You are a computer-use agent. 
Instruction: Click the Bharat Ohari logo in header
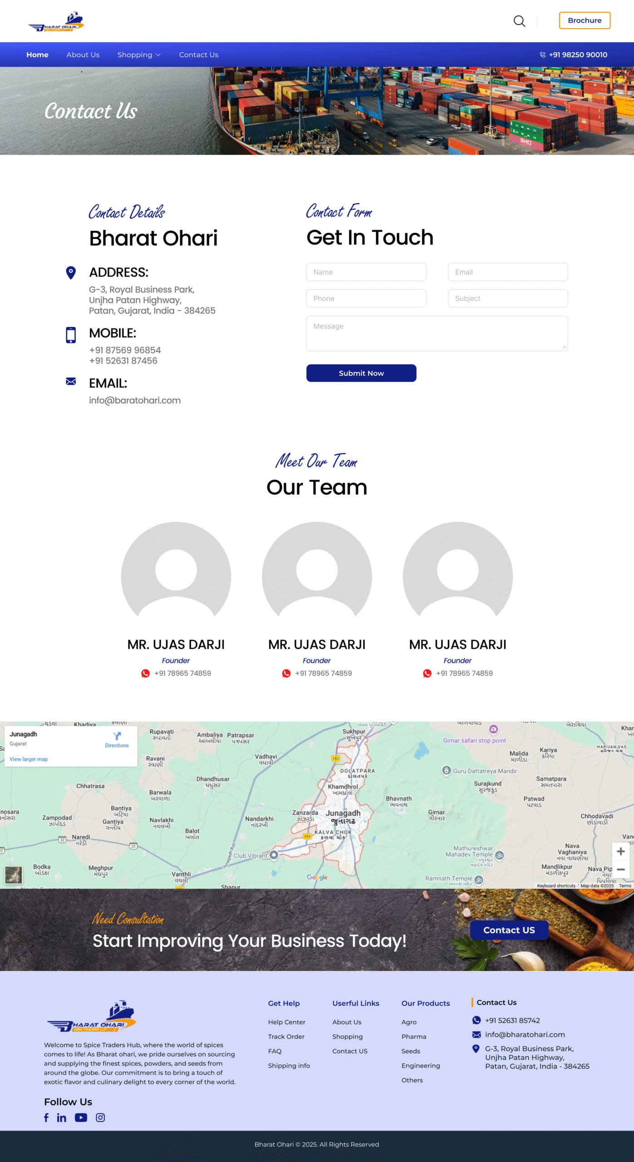click(56, 21)
